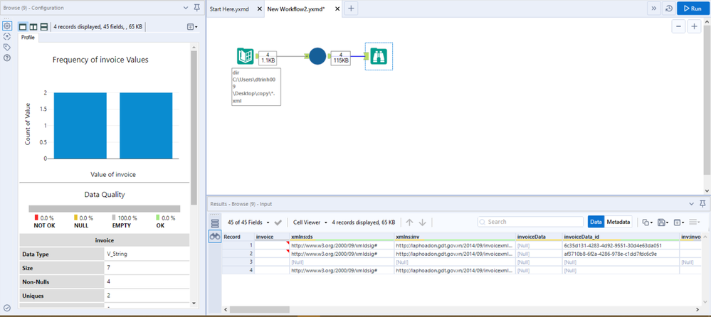
Task: Select stacked Browse layout icon
Action: (44, 27)
